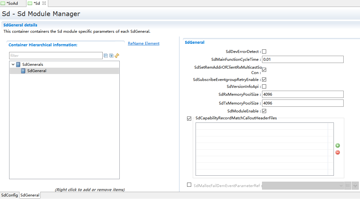This screenshot has width=360, height=199.
Task: Collapse the SdGenerals tree node
Action: (x=13, y=65)
